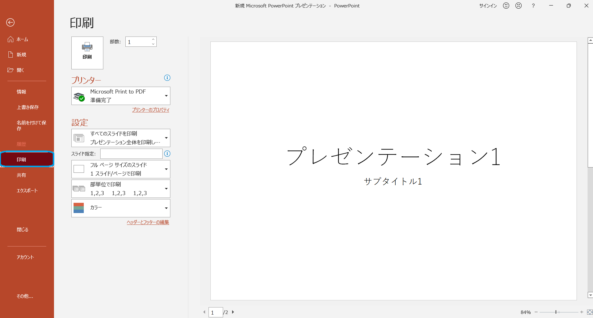Open the full page slides layout dropdown
Screen dimensions: 593x318
[121, 169]
